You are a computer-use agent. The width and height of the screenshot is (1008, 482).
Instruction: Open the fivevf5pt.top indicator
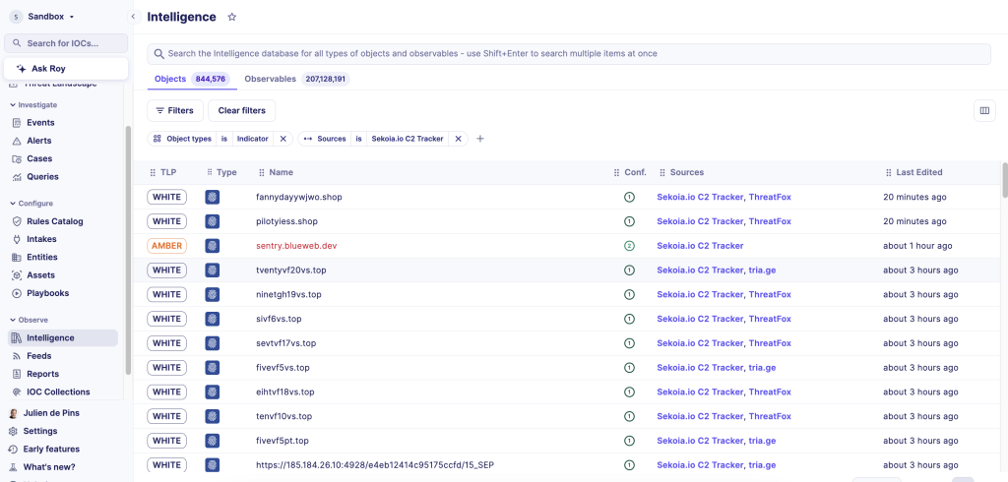point(283,442)
